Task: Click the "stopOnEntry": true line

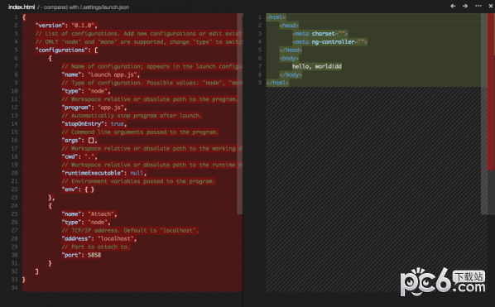Action: tap(94, 123)
